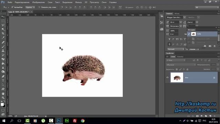Viewport: 220px width, 124px height.
Task: Select the Horizontal Type tool
Action: click(3, 81)
